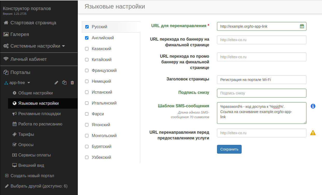
Task: Tick the Французский language checkbox
Action: (87, 71)
